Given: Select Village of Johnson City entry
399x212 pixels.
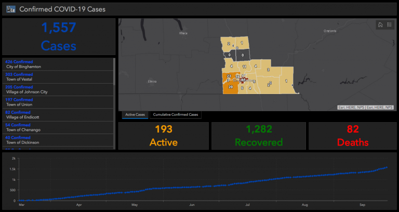Looking at the screenshot, I should 58,89.
